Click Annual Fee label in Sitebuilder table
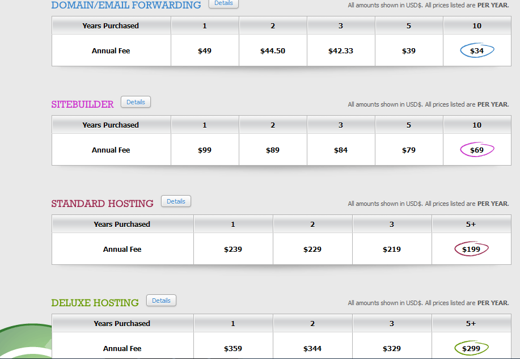520x359 pixels. 111,150
